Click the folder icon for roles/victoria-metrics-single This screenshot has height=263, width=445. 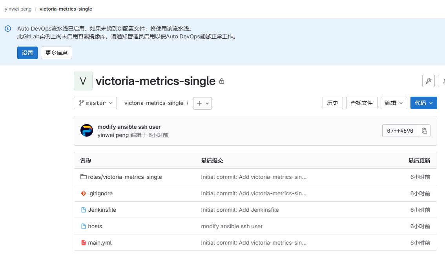pyautogui.click(x=84, y=177)
